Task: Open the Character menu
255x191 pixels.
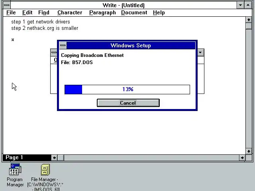Action: [70, 12]
